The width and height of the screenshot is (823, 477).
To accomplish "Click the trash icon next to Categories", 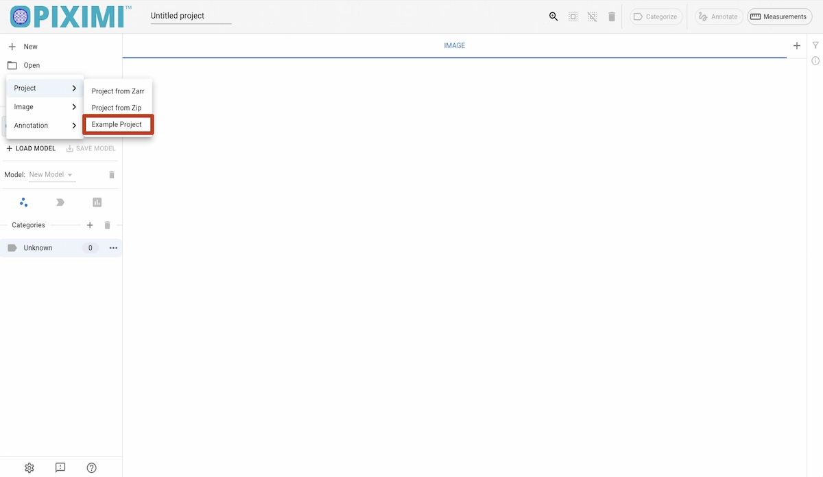I will (107, 225).
